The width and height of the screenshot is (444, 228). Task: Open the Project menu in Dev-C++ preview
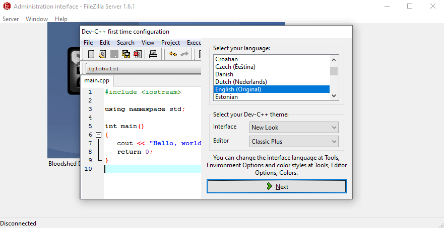point(170,43)
